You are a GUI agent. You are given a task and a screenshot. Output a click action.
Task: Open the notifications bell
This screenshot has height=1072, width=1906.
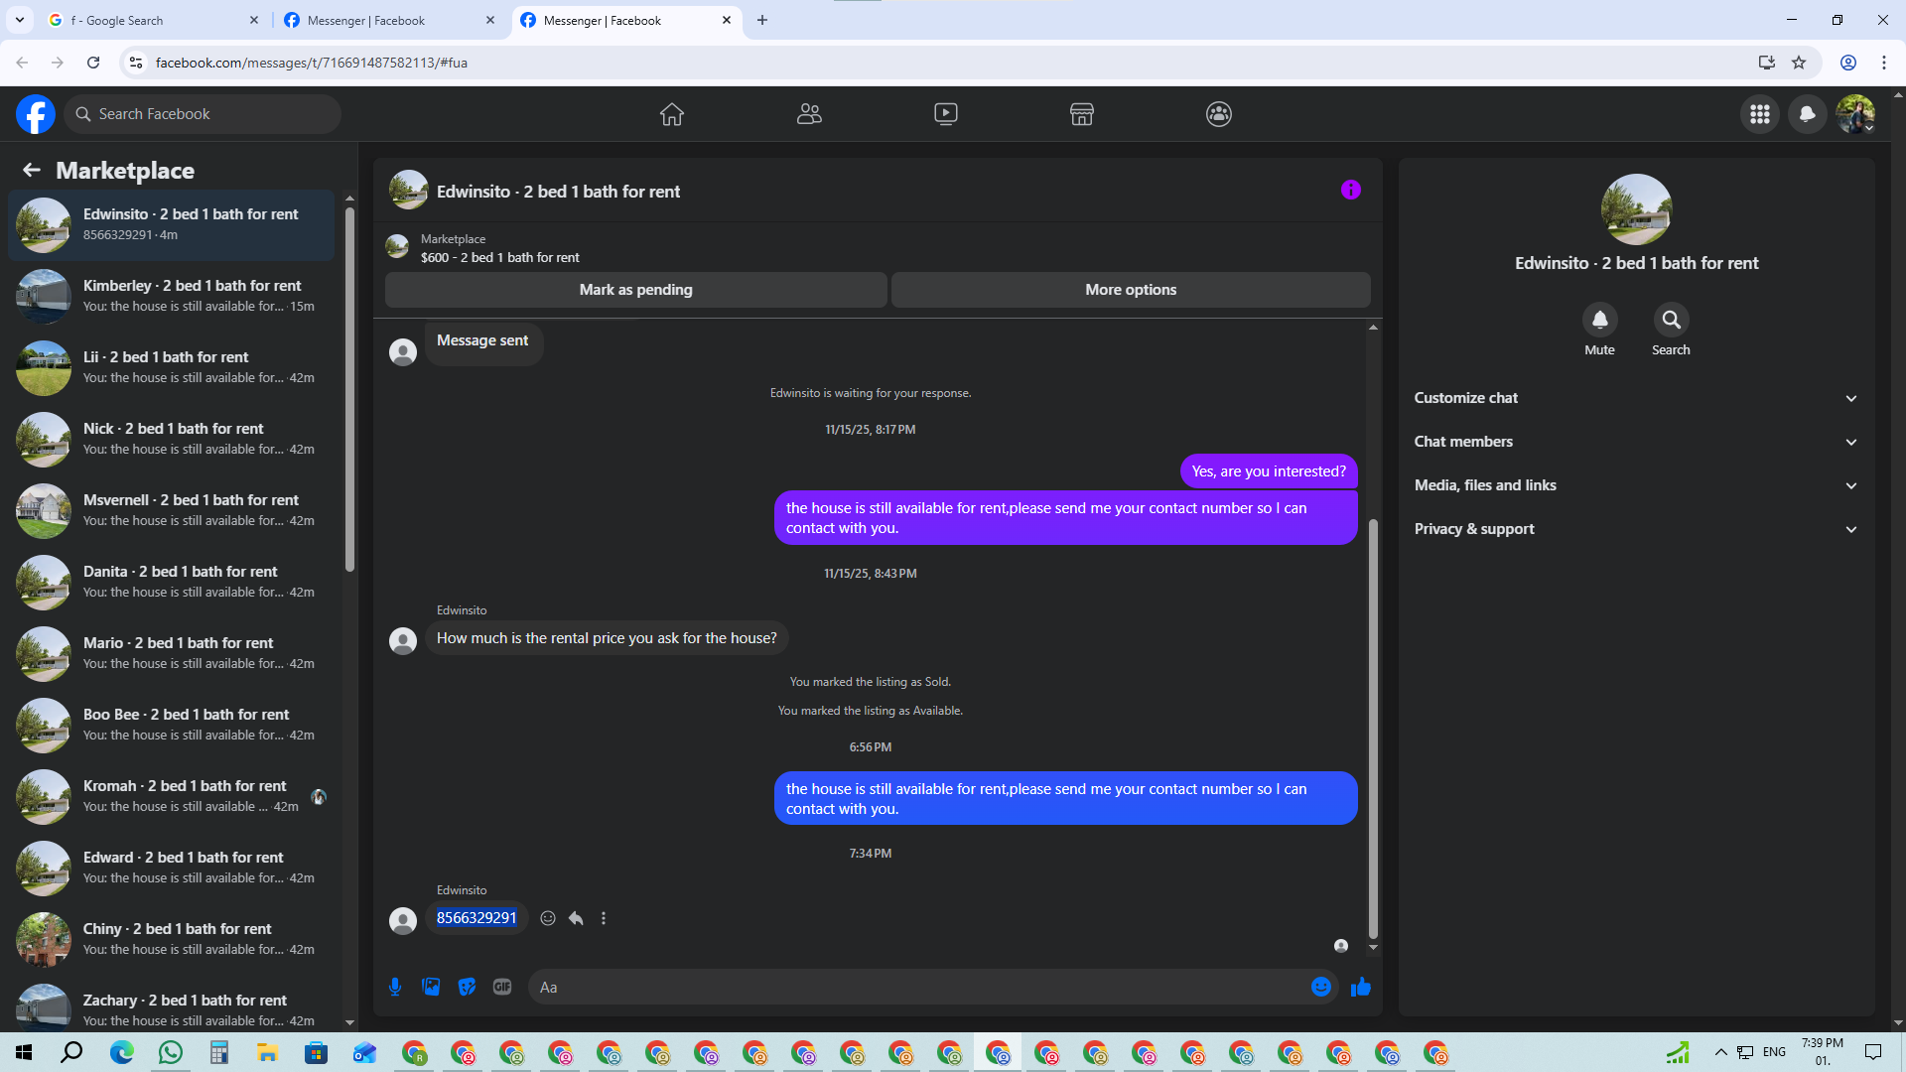1807,114
